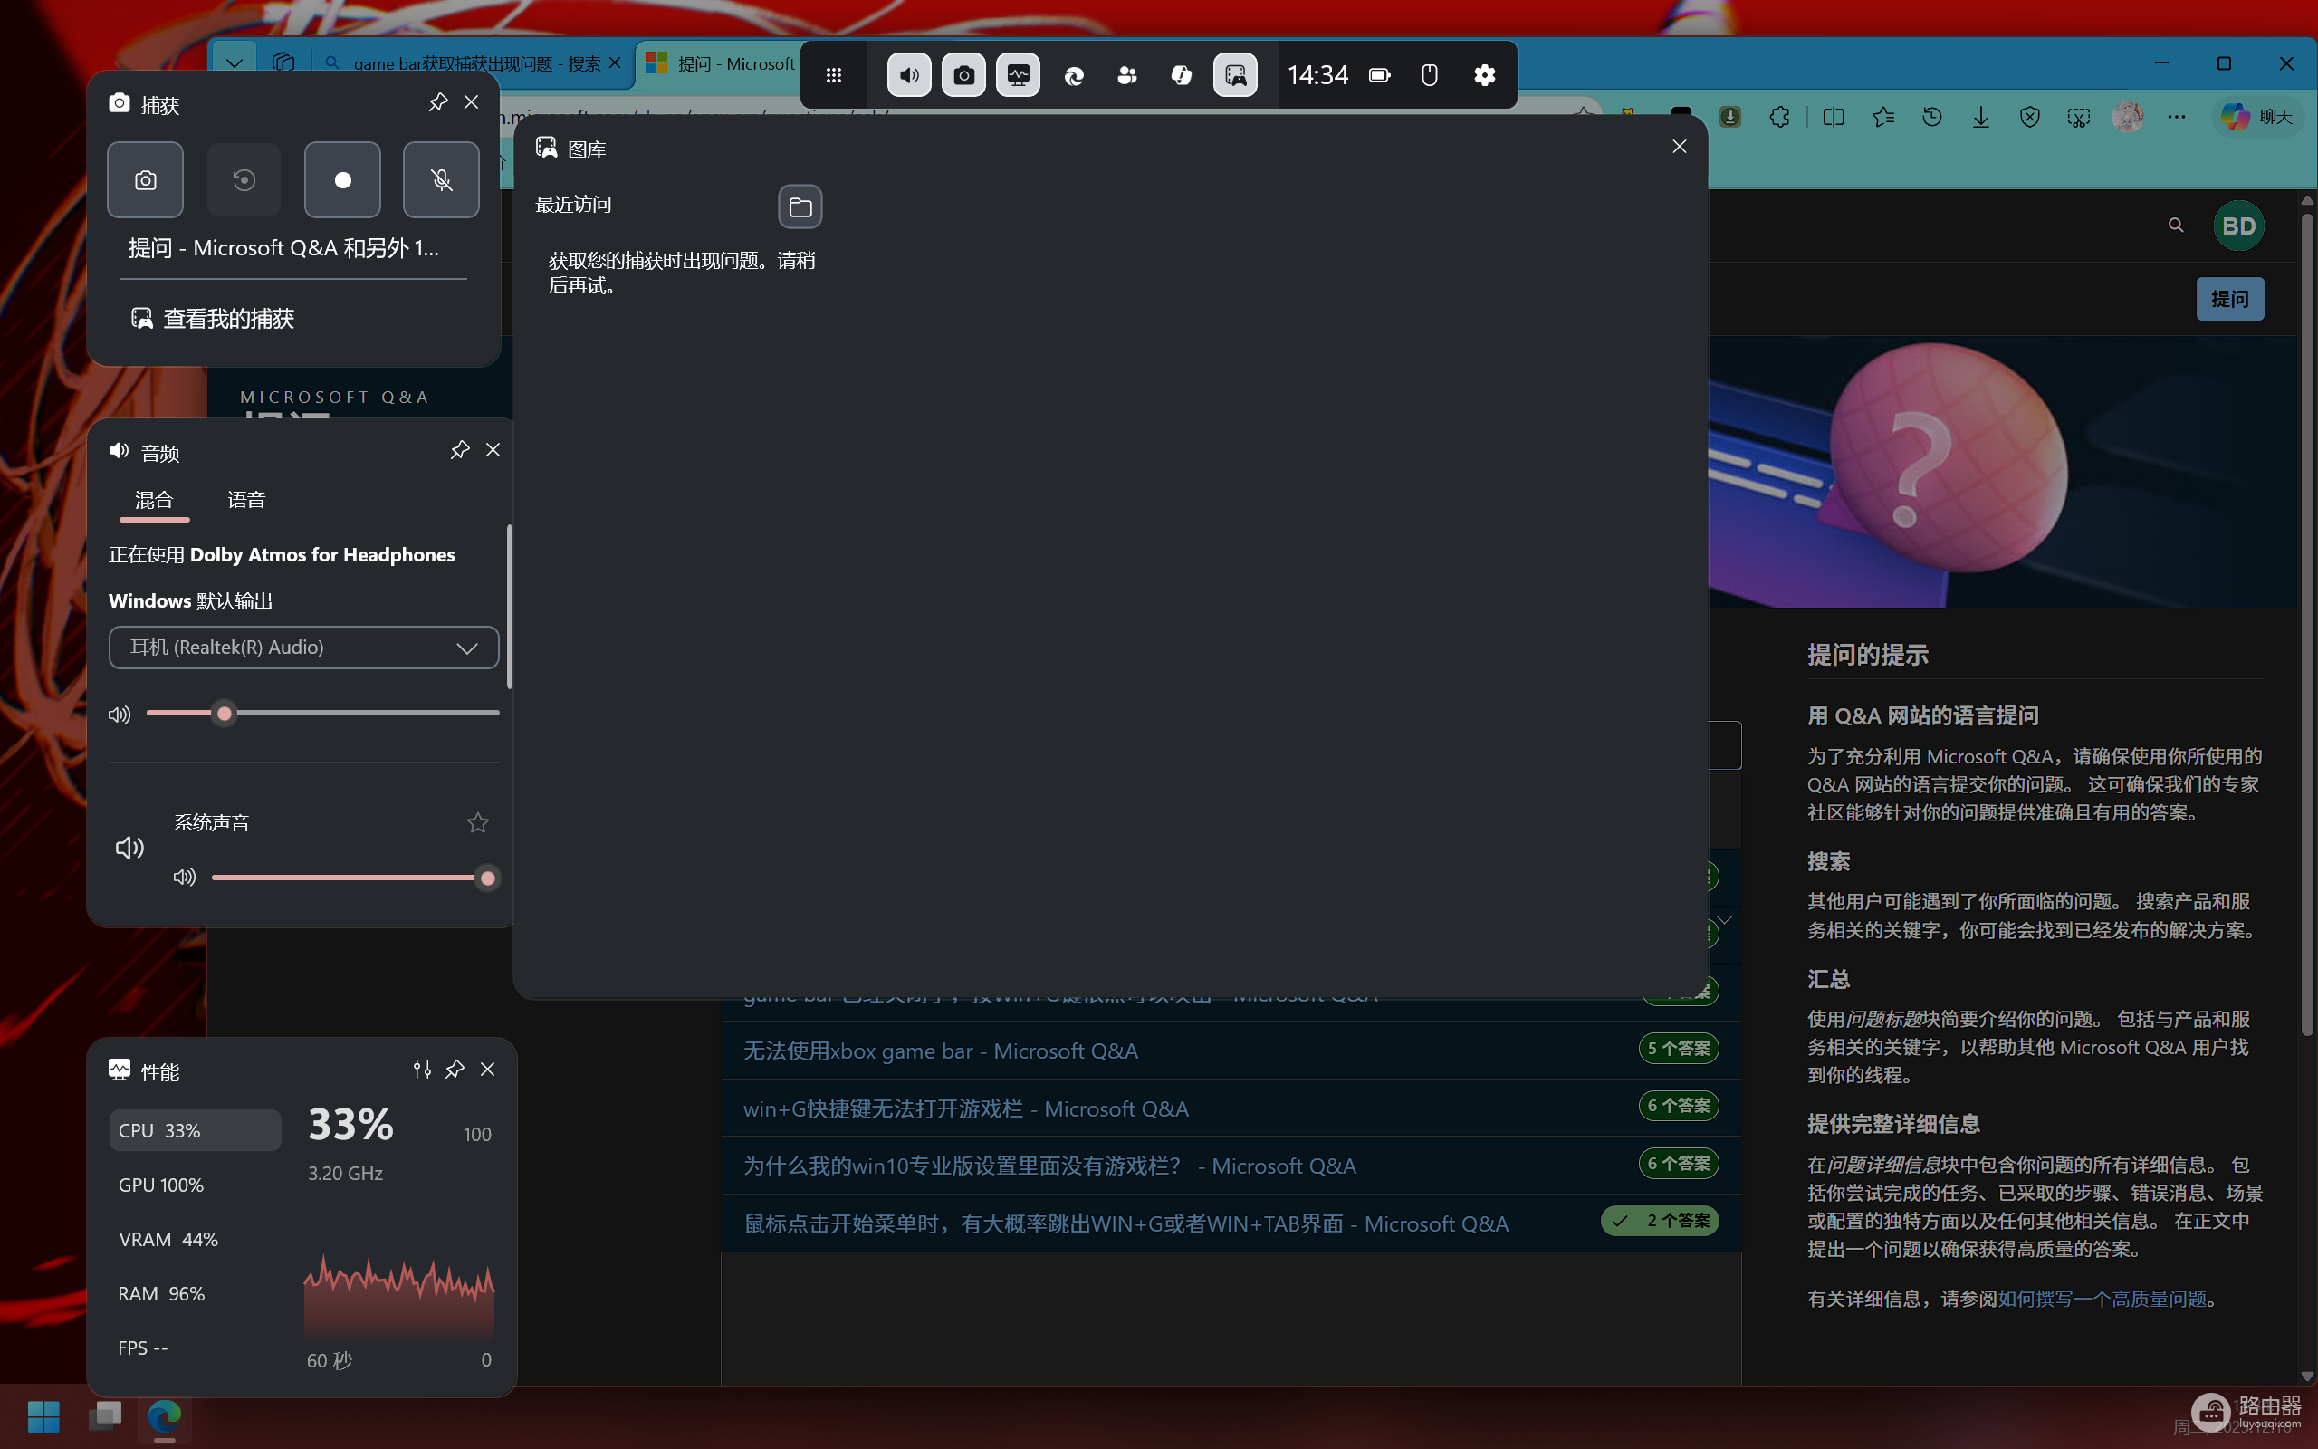The image size is (2318, 1449).
Task: Open Edge Downloads
Action: (x=1981, y=117)
